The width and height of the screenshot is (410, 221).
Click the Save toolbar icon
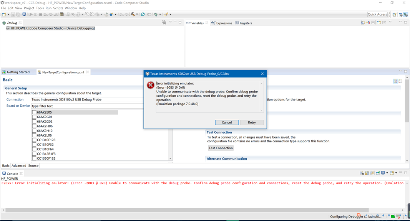[13, 14]
